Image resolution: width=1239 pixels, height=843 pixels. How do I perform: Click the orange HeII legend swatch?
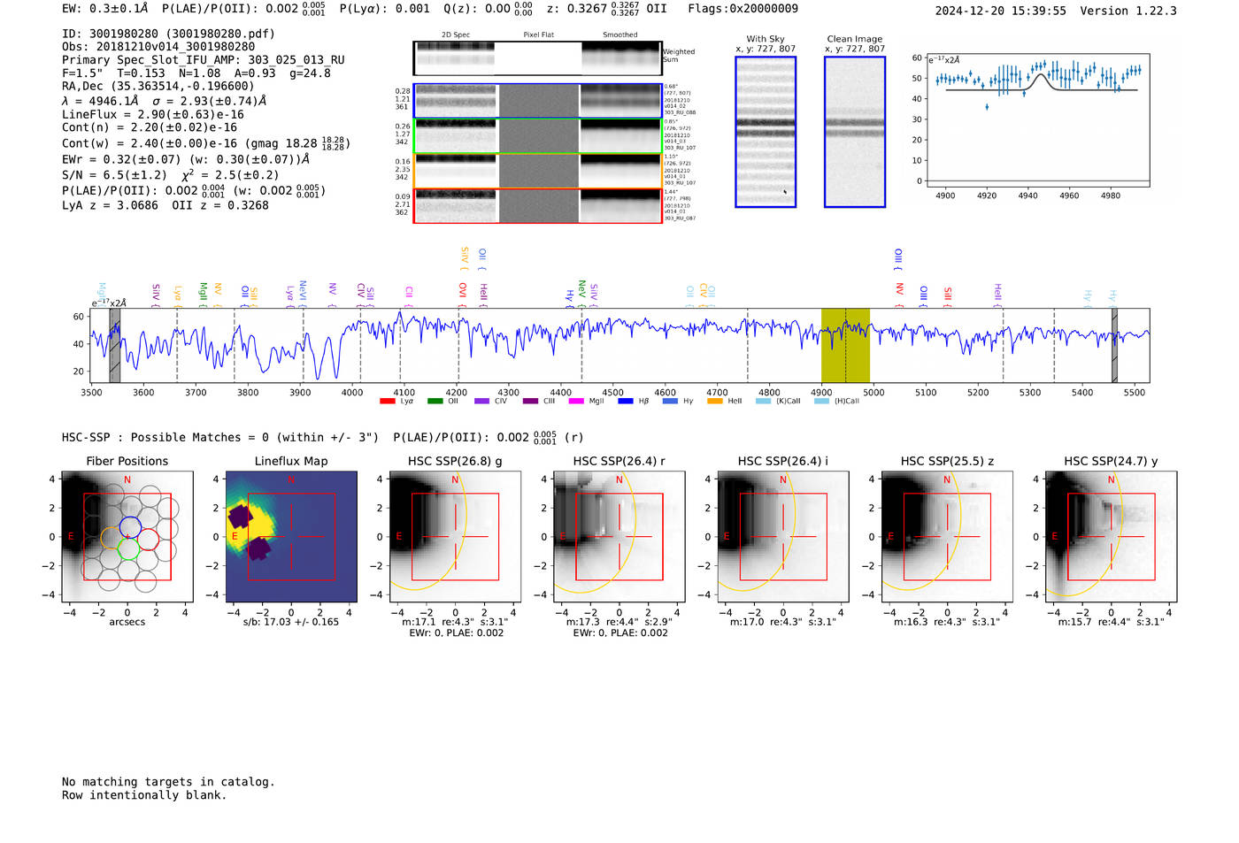point(715,402)
